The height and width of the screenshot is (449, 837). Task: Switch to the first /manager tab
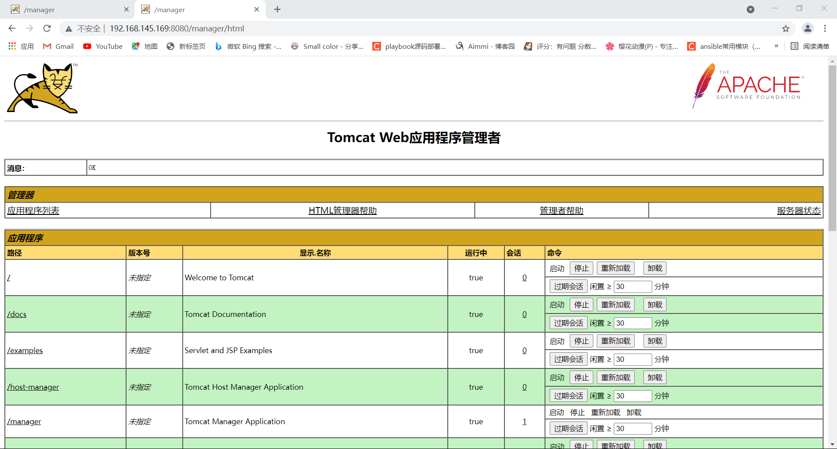point(69,10)
